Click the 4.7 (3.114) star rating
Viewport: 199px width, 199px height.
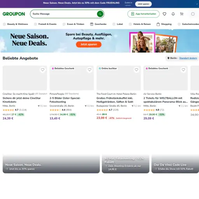click(x=15, y=110)
